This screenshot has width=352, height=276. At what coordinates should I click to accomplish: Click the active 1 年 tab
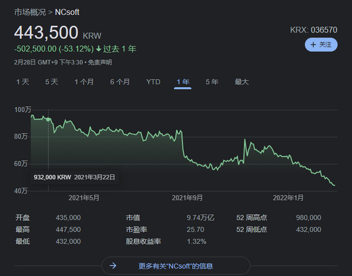coord(183,82)
